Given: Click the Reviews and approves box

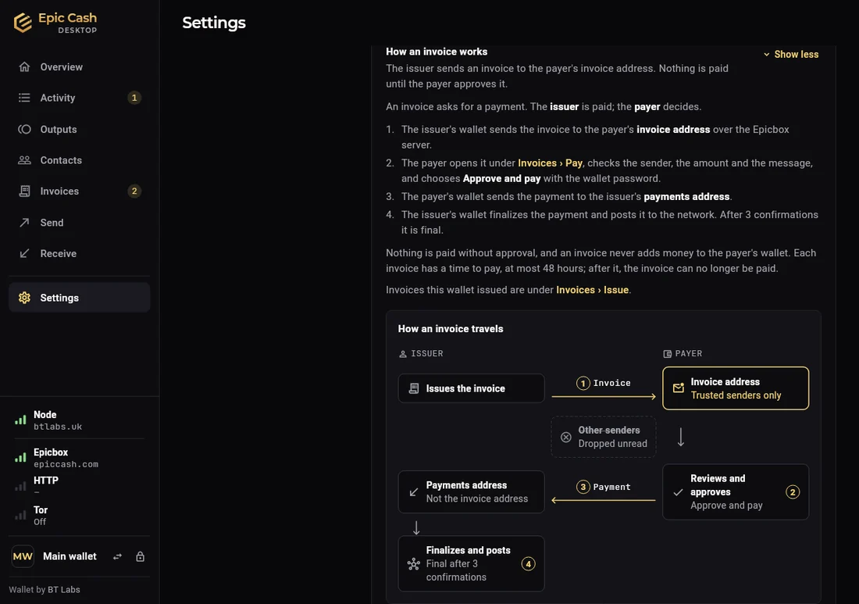Looking at the screenshot, I should click(736, 491).
